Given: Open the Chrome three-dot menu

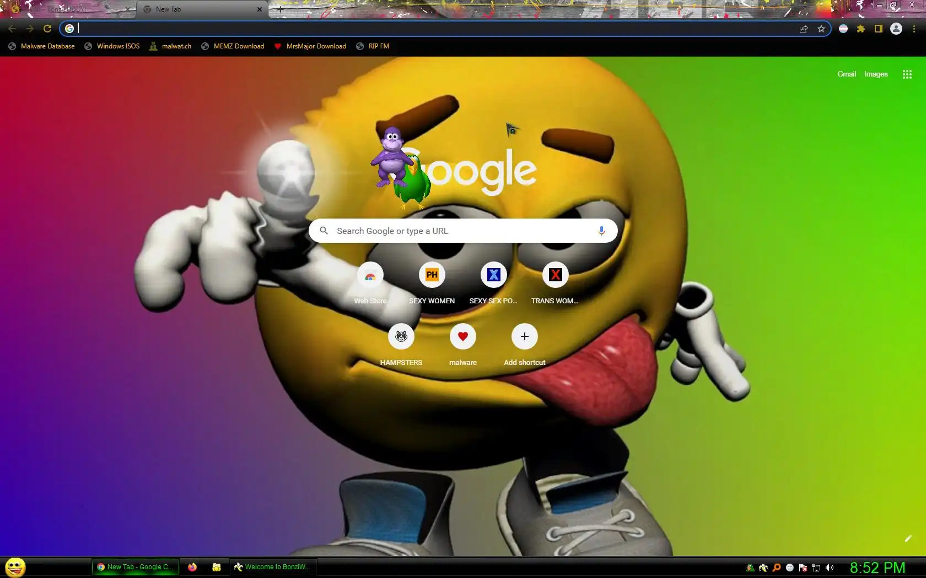Looking at the screenshot, I should click(x=914, y=29).
